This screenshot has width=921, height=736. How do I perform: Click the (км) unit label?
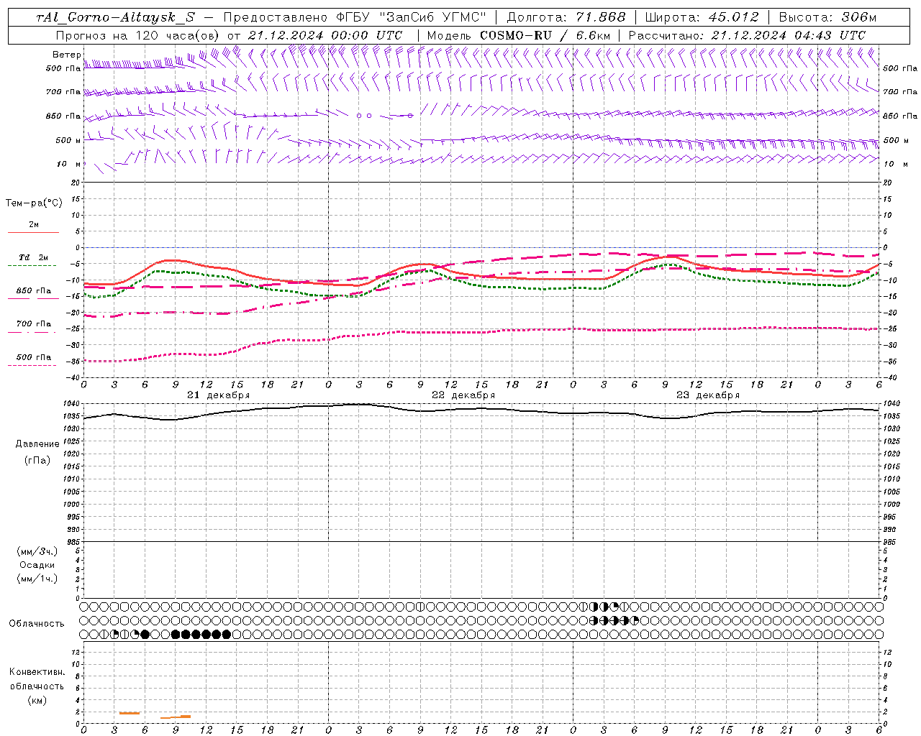37,699
